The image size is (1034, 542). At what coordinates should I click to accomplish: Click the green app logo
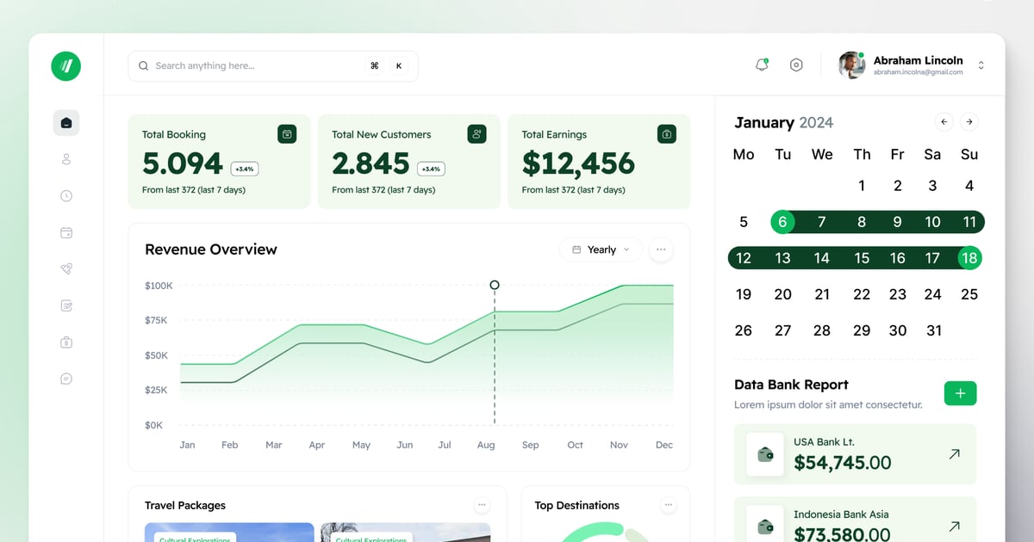(x=65, y=66)
